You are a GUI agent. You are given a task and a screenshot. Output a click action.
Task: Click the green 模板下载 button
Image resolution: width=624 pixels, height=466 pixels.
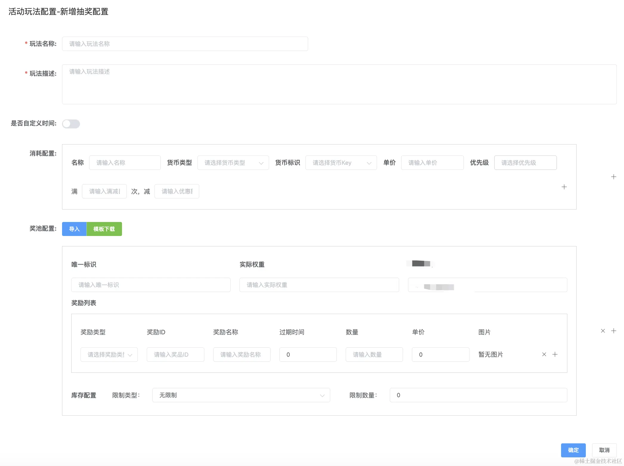click(104, 229)
